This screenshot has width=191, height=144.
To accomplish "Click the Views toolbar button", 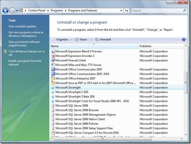I will click(81, 39).
